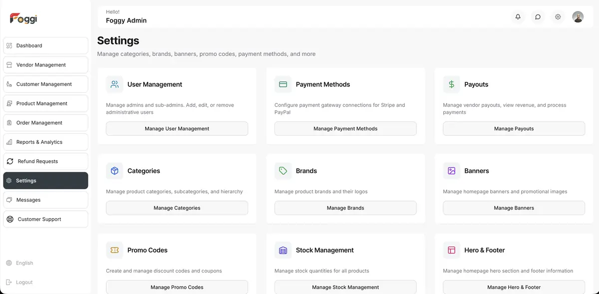
Task: Click the Brands tag icon
Action: pos(283,171)
